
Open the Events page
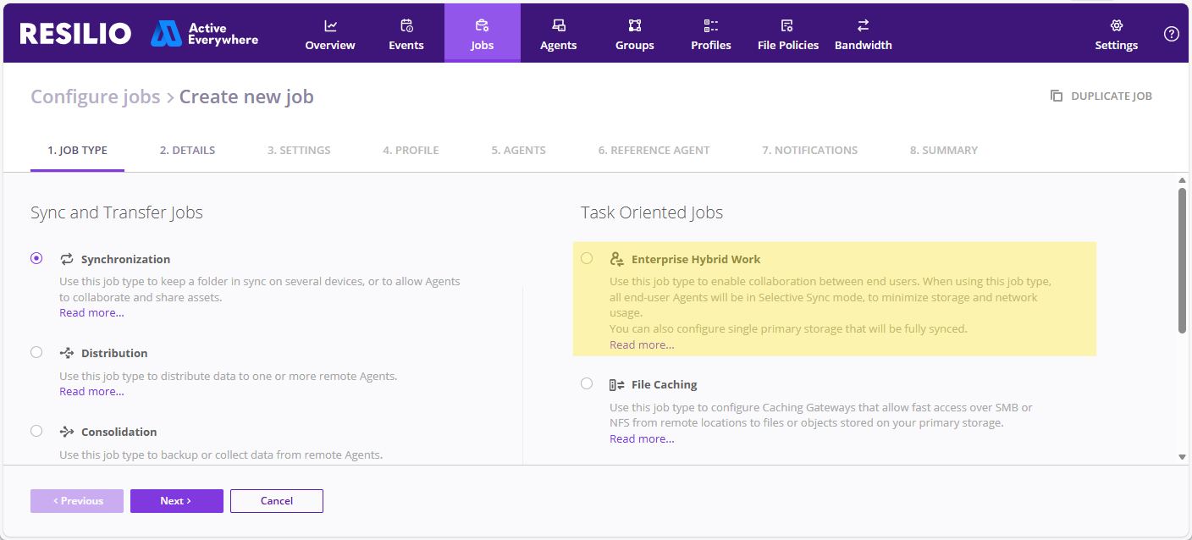click(406, 33)
